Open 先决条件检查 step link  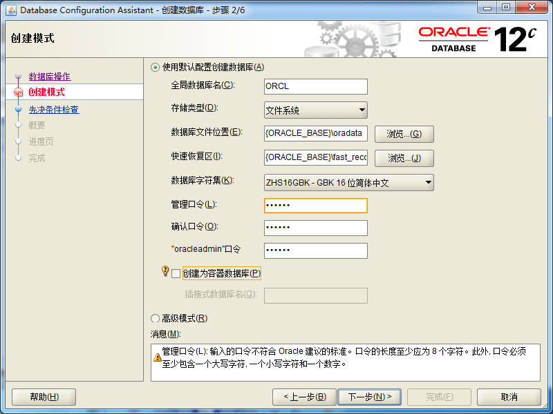click(54, 110)
